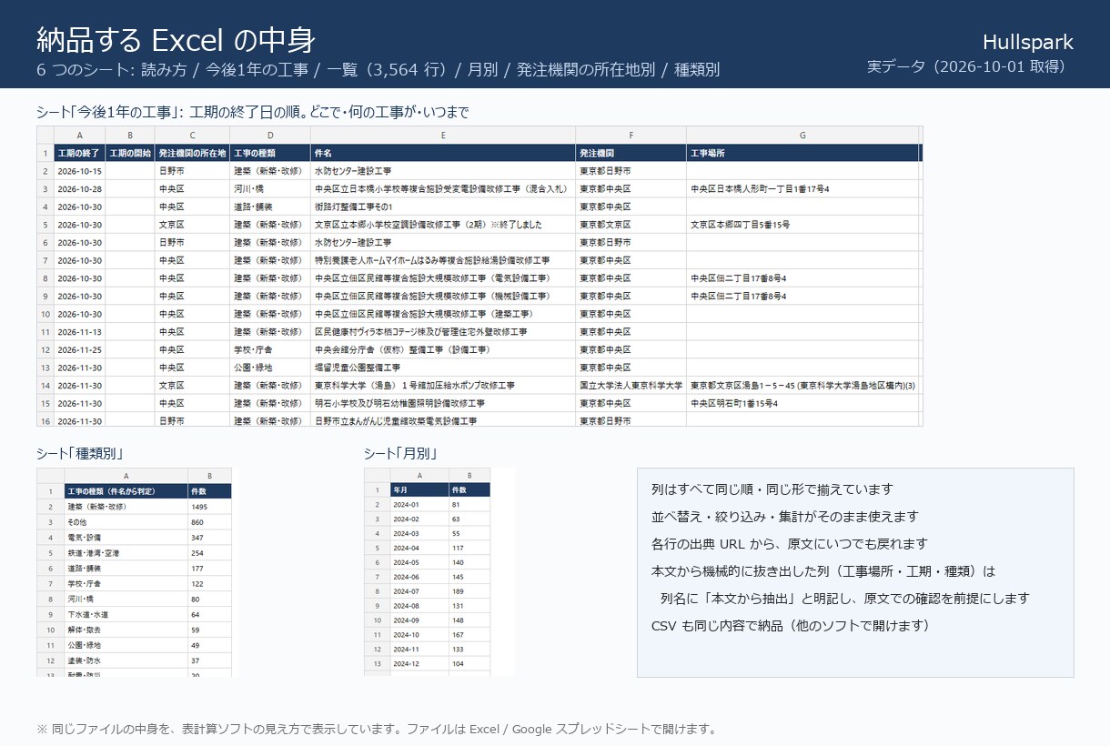Click column letter G in the works sheet

click(802, 136)
